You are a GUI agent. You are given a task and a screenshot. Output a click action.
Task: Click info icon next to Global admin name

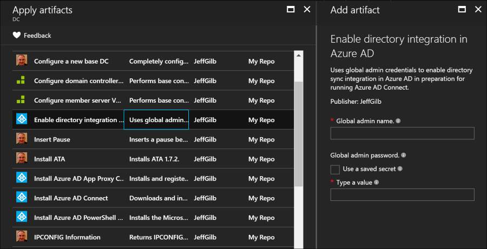click(x=398, y=121)
